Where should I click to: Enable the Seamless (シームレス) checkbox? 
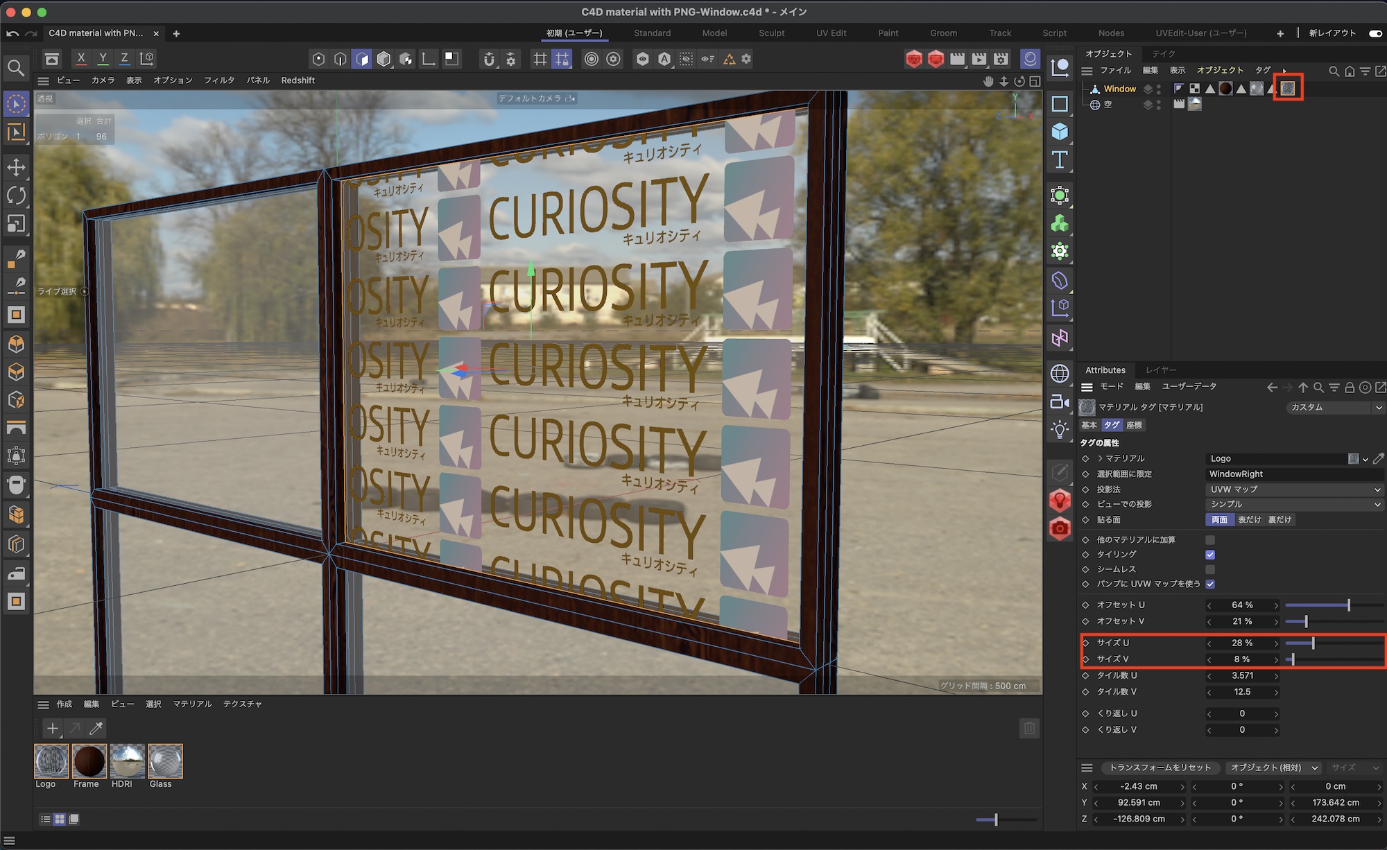click(1210, 569)
